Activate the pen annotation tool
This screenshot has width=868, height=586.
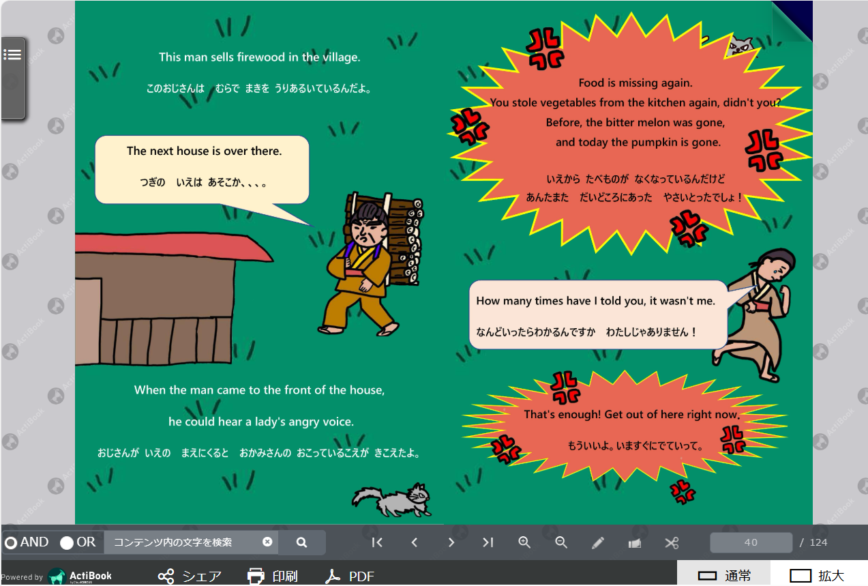[598, 543]
